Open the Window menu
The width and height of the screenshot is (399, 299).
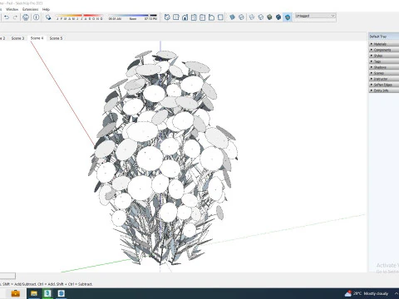tap(12, 9)
